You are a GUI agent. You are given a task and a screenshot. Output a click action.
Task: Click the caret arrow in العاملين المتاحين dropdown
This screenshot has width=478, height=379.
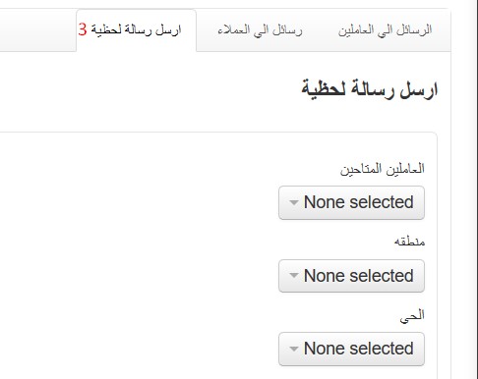tap(294, 202)
